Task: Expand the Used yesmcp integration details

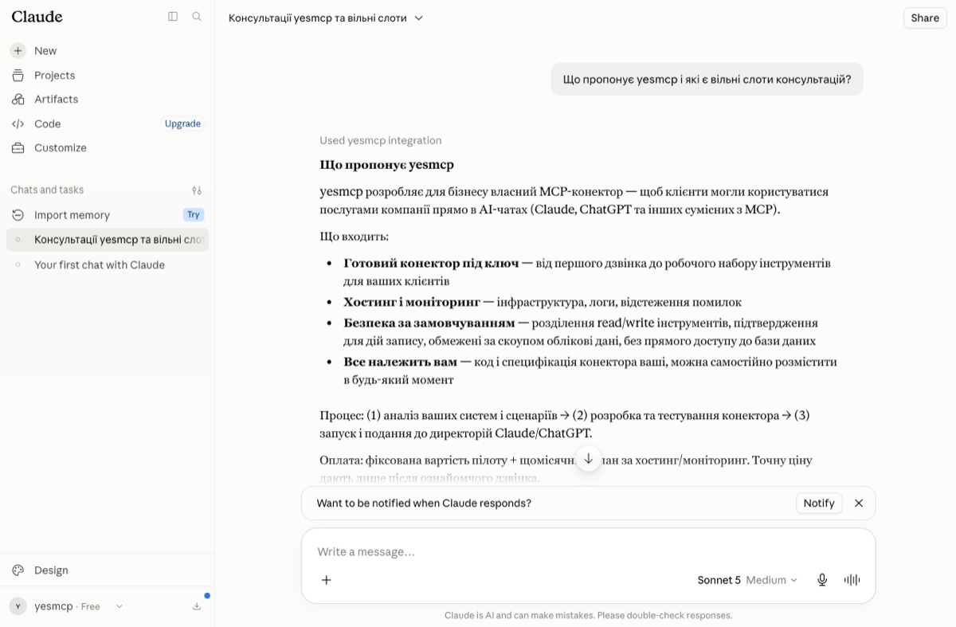Action: [x=380, y=141]
